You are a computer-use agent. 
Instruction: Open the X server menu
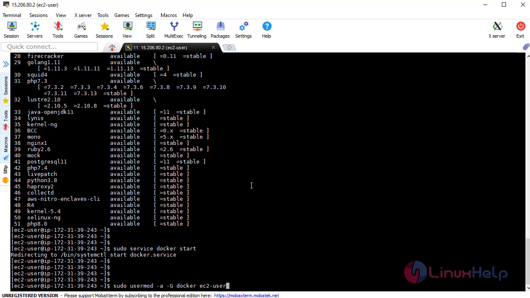pos(83,15)
